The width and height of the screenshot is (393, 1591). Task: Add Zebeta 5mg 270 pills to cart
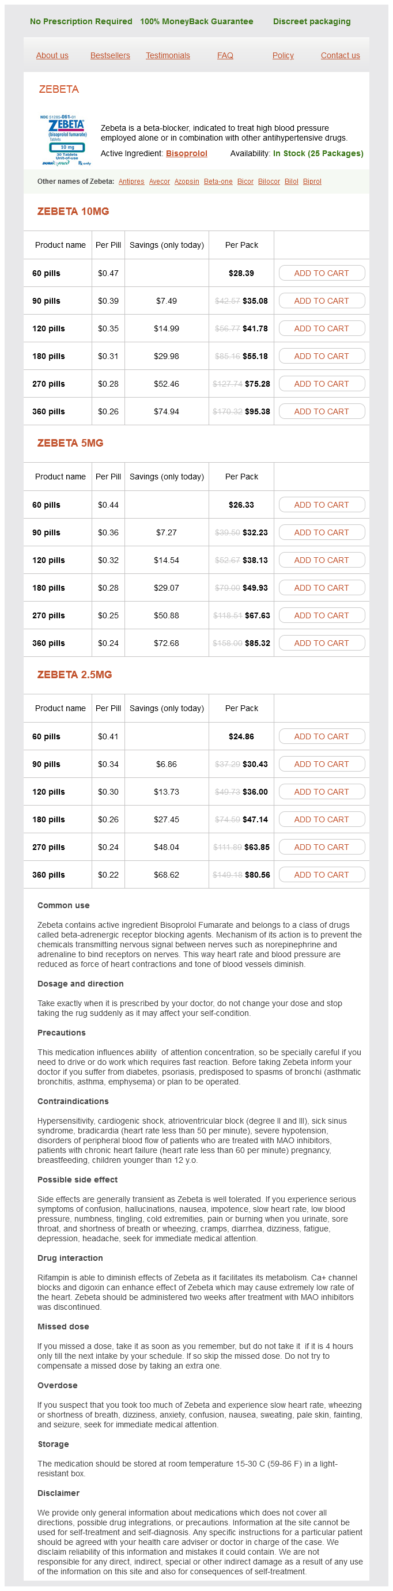(322, 616)
